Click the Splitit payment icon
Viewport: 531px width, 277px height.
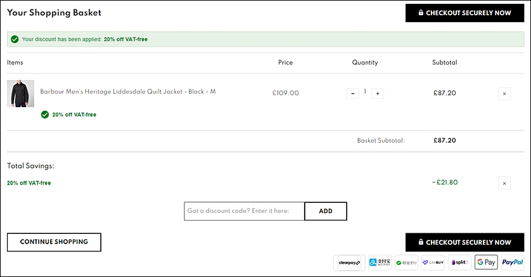(x=459, y=262)
